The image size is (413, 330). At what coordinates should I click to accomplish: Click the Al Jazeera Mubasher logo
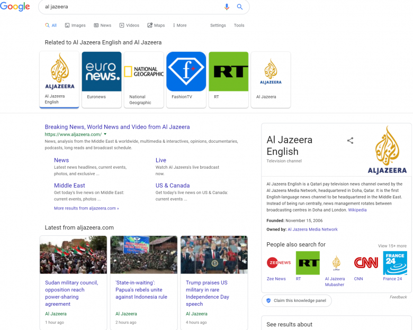(x=336, y=263)
